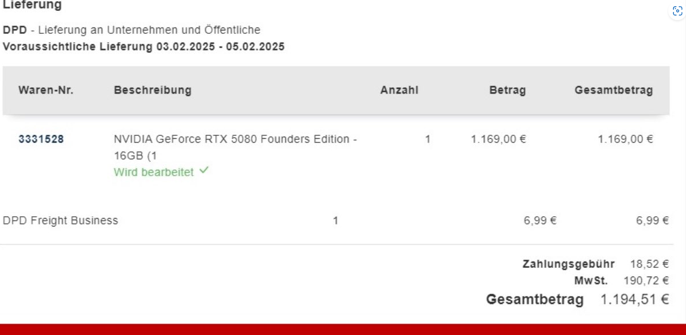Click the Gesamtbetrag column header

[613, 91]
